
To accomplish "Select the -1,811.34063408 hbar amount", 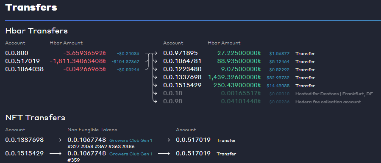I will click(x=78, y=61).
